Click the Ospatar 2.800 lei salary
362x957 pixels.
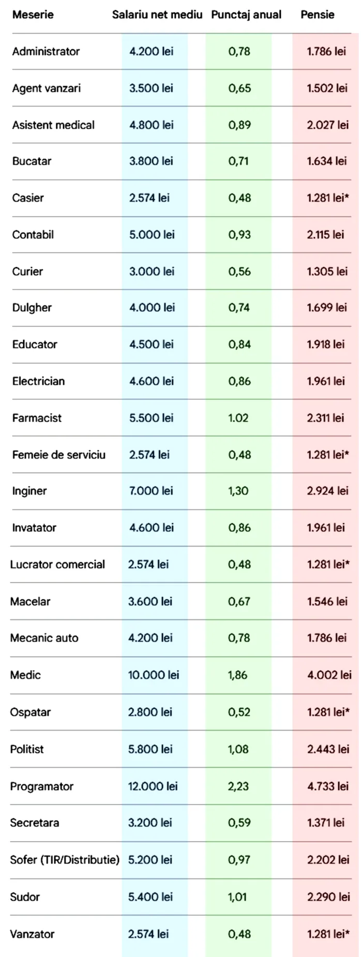[150, 711]
